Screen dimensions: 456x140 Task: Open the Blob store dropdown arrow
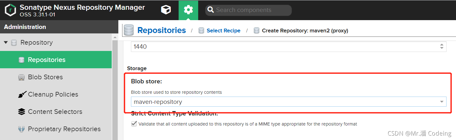click(442, 102)
